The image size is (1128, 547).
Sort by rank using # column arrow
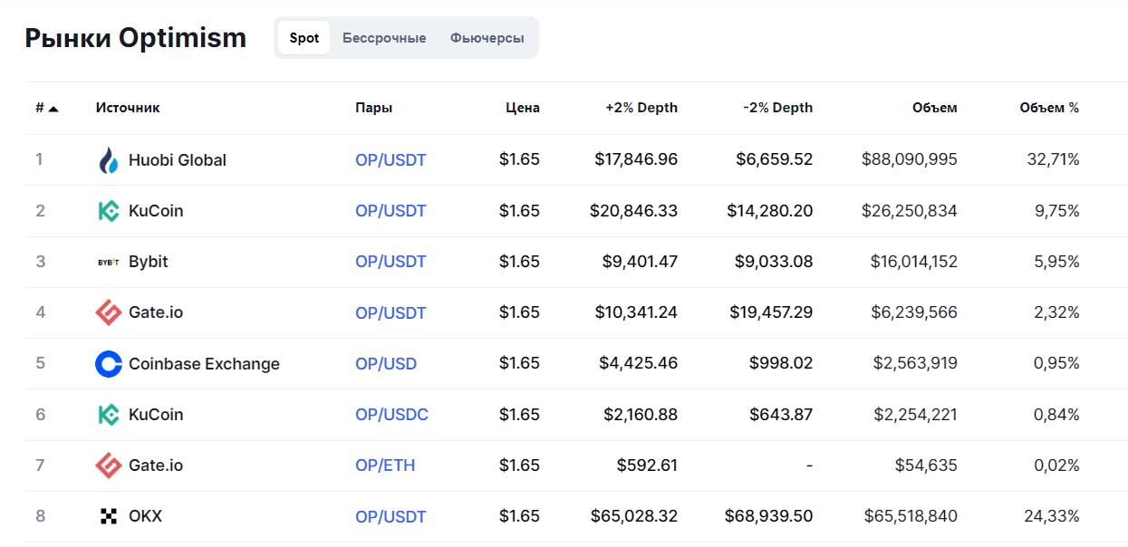(53, 108)
